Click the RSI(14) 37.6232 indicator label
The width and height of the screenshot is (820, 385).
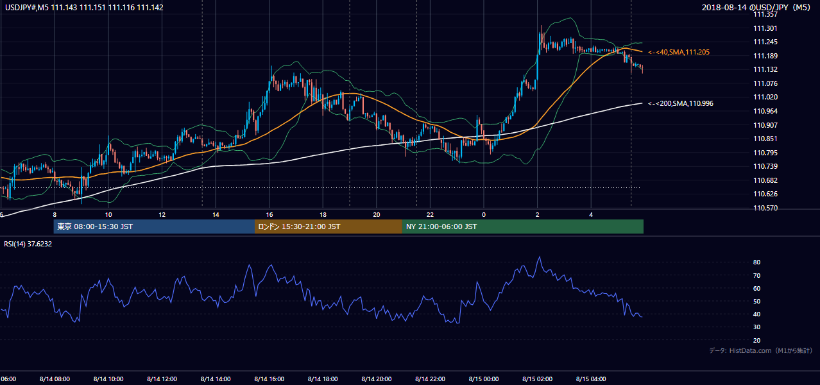[x=28, y=244]
